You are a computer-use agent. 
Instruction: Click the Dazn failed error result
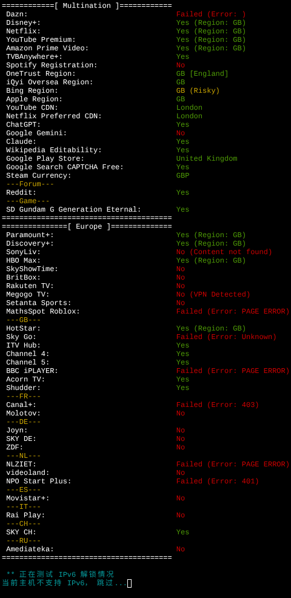point(211,15)
